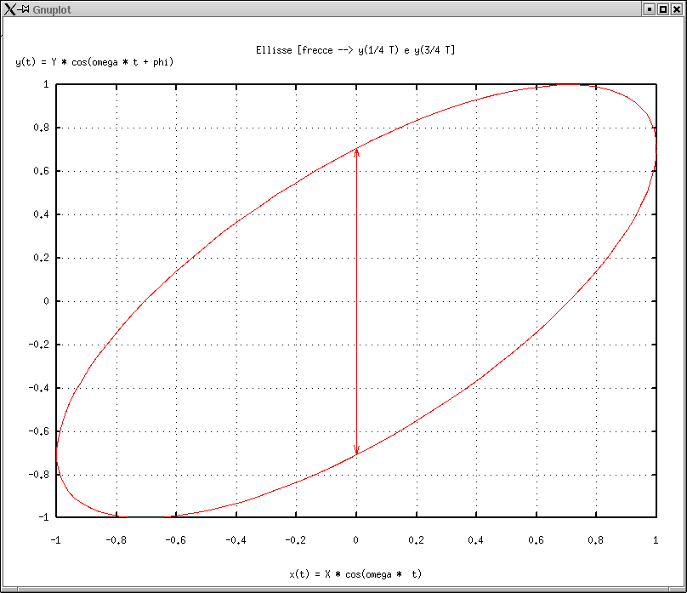Click the downward arrowhead at y(3/4 T)

coord(356,450)
